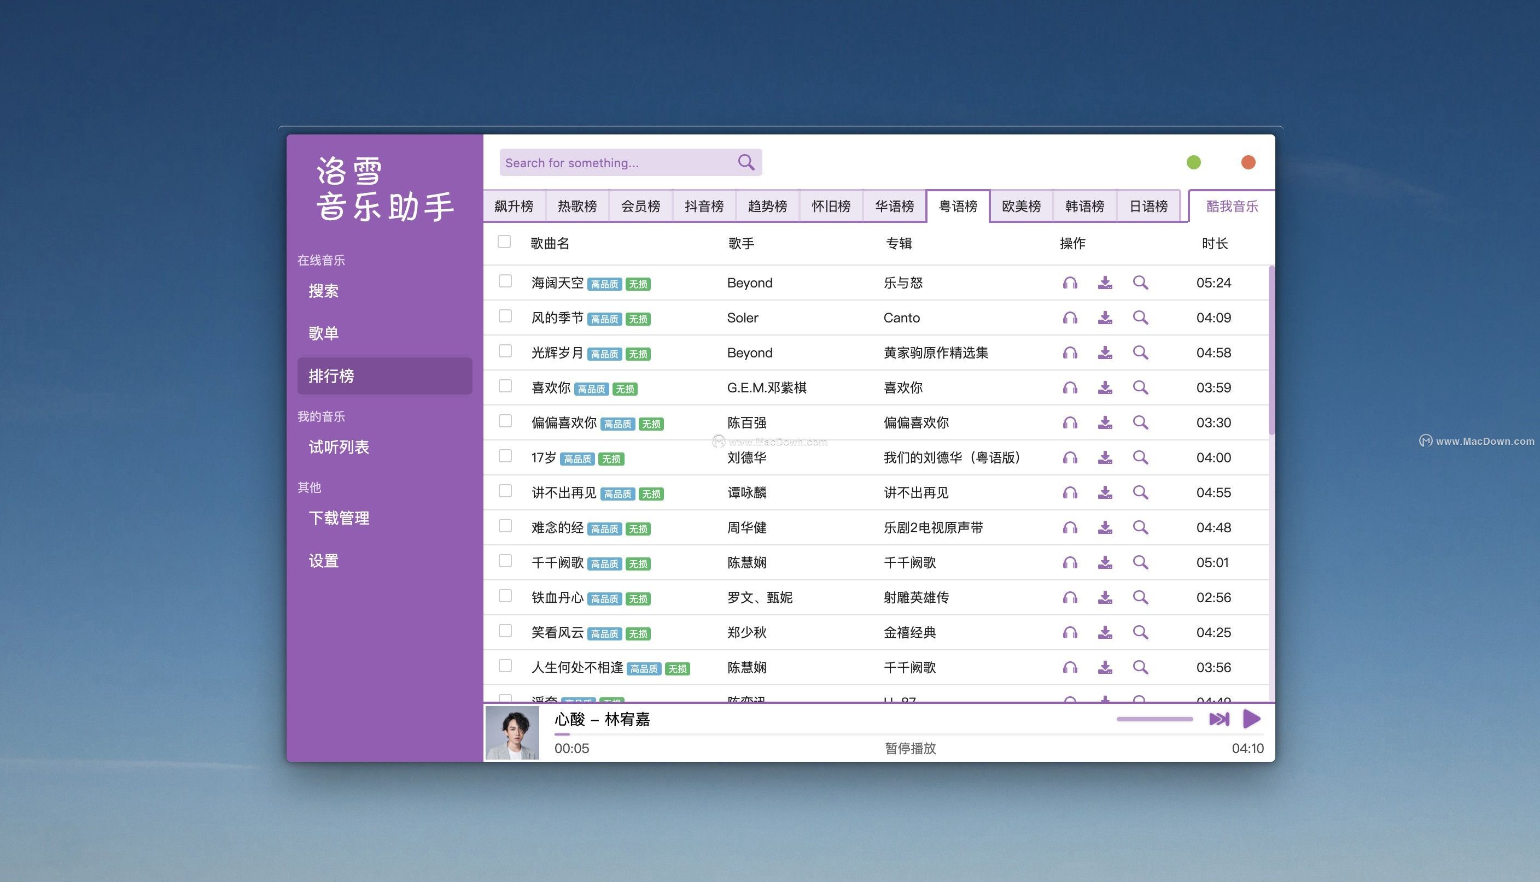Open the 酷我音乐 source dropdown
1540x882 pixels.
[1232, 207]
